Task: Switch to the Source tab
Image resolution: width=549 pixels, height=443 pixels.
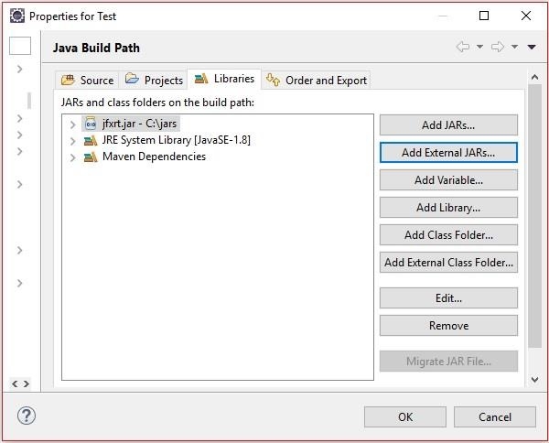Action: [88, 81]
